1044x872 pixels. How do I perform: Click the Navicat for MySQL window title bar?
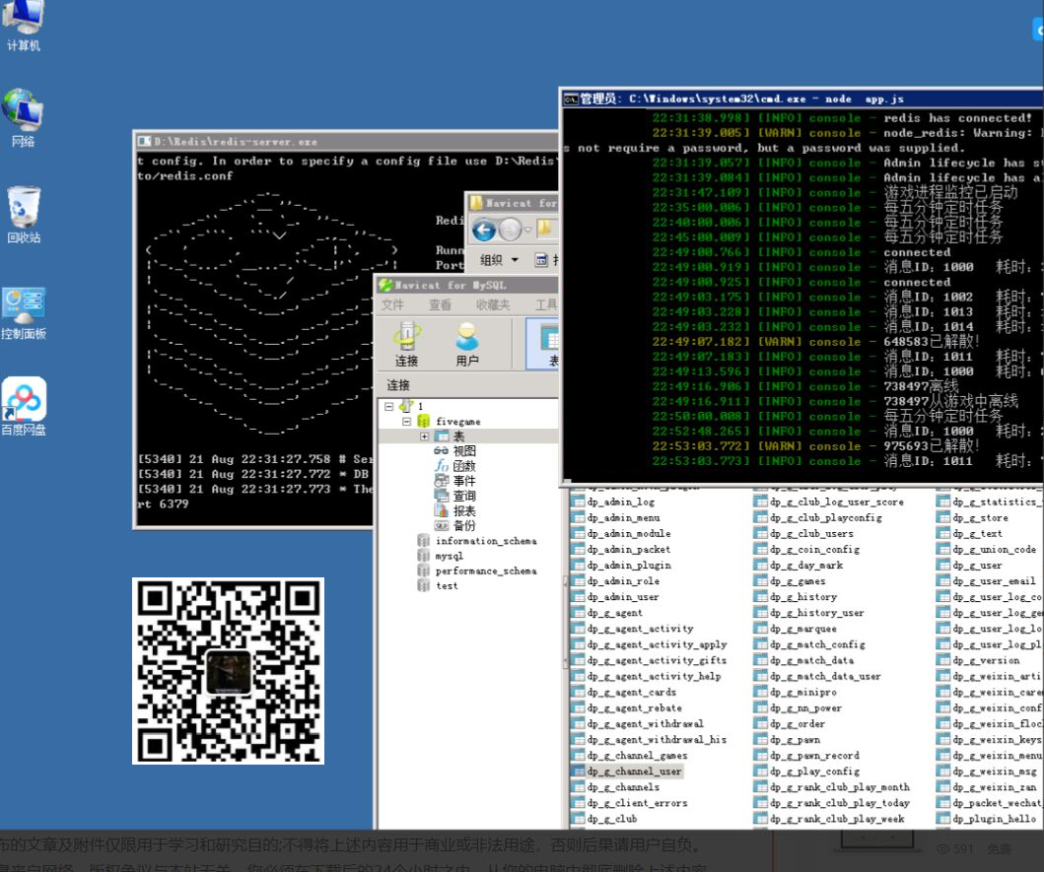pyautogui.click(x=468, y=285)
